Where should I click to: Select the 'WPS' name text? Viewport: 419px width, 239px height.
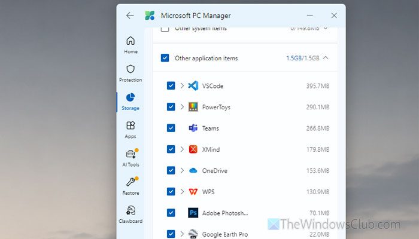click(208, 192)
